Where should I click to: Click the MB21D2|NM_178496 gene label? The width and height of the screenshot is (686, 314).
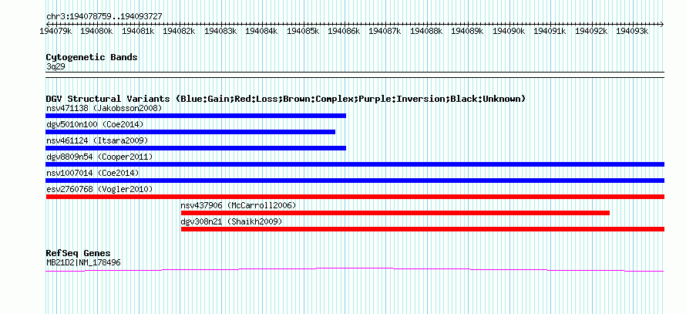pyautogui.click(x=83, y=263)
